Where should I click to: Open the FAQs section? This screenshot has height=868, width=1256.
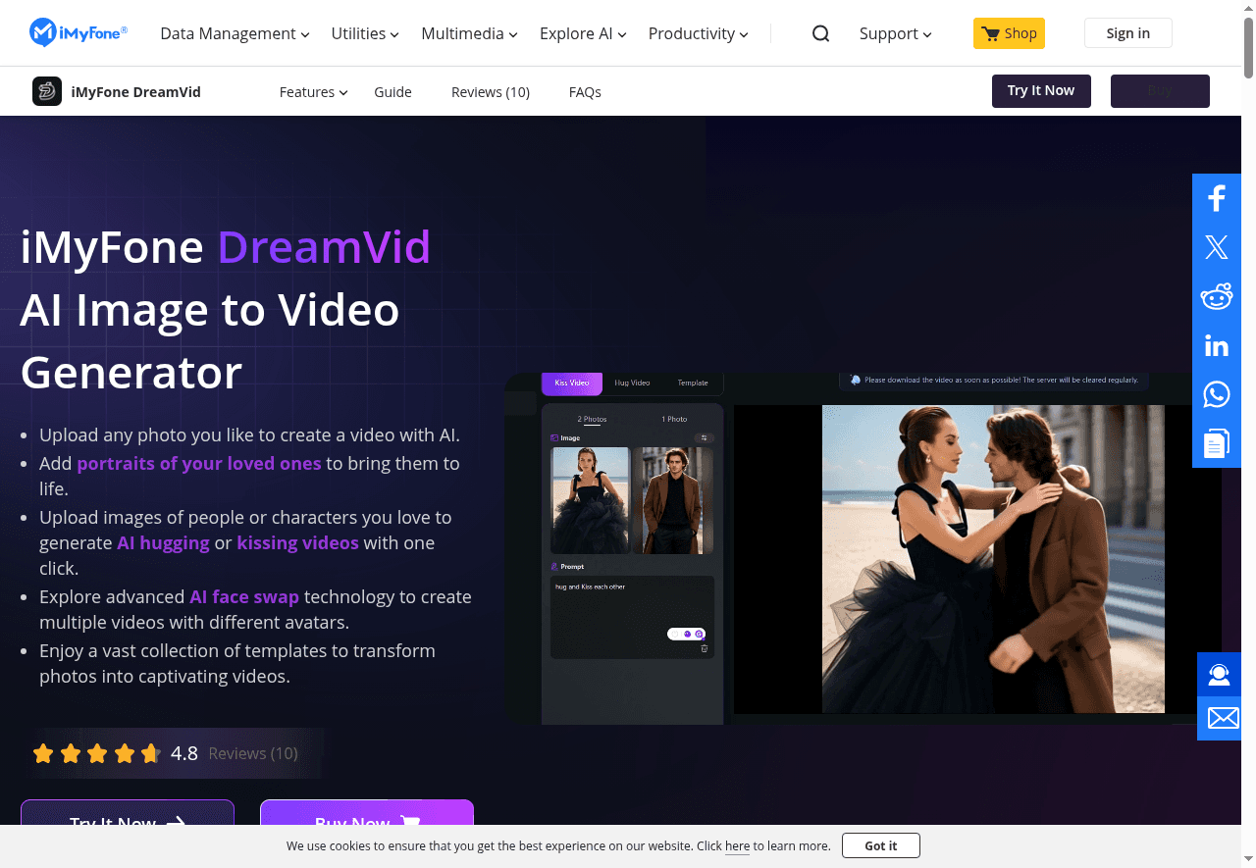[x=585, y=91]
